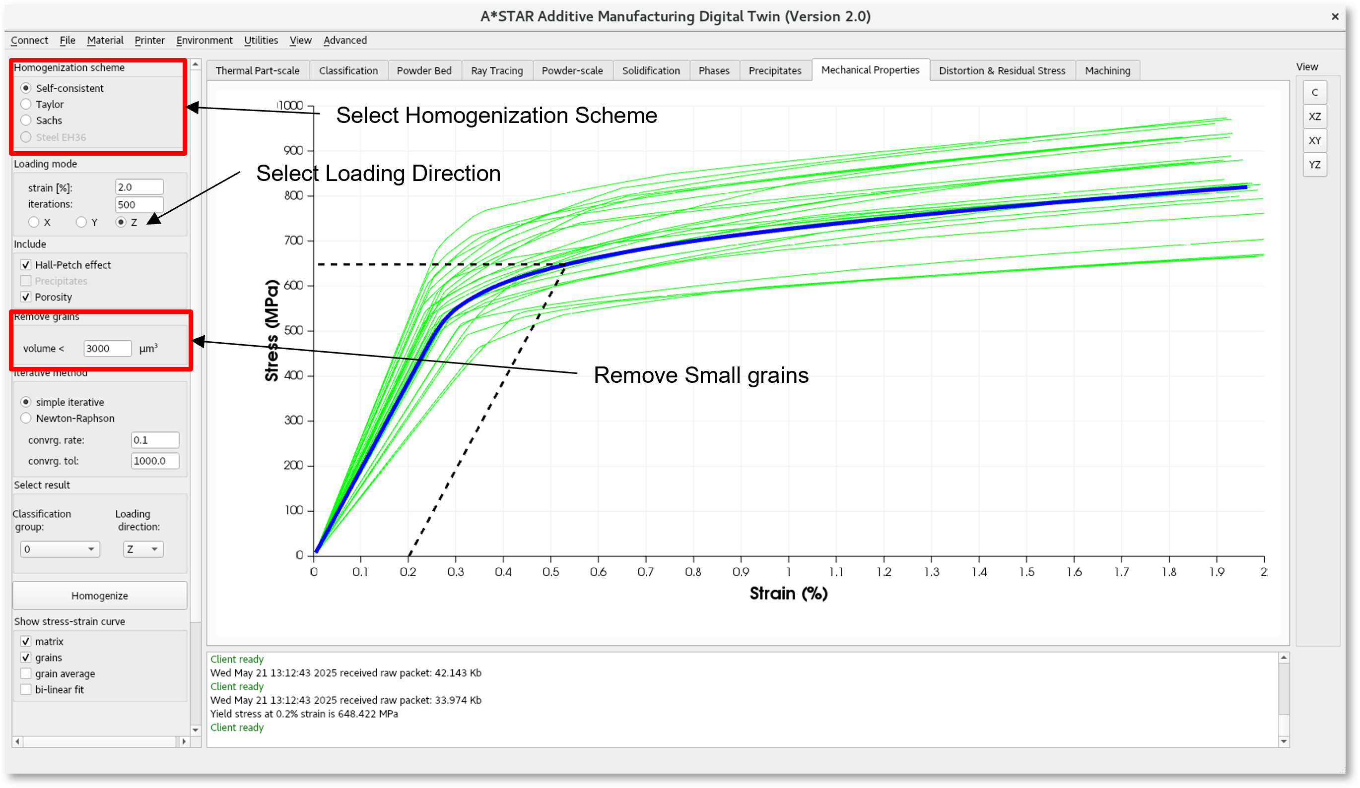Viewport: 1360px width, 788px height.
Task: Open Loading direction dropdown
Action: click(143, 549)
